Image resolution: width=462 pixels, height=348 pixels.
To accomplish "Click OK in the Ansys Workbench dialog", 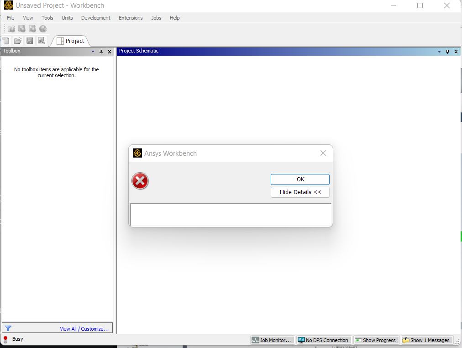I will point(300,179).
